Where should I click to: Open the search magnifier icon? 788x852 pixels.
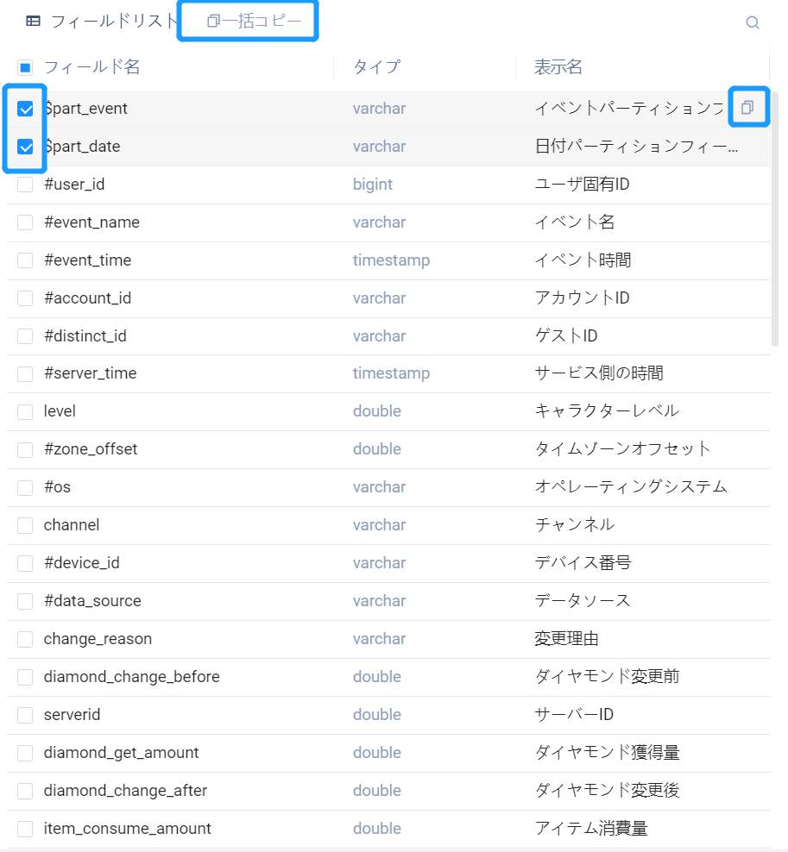click(x=752, y=22)
